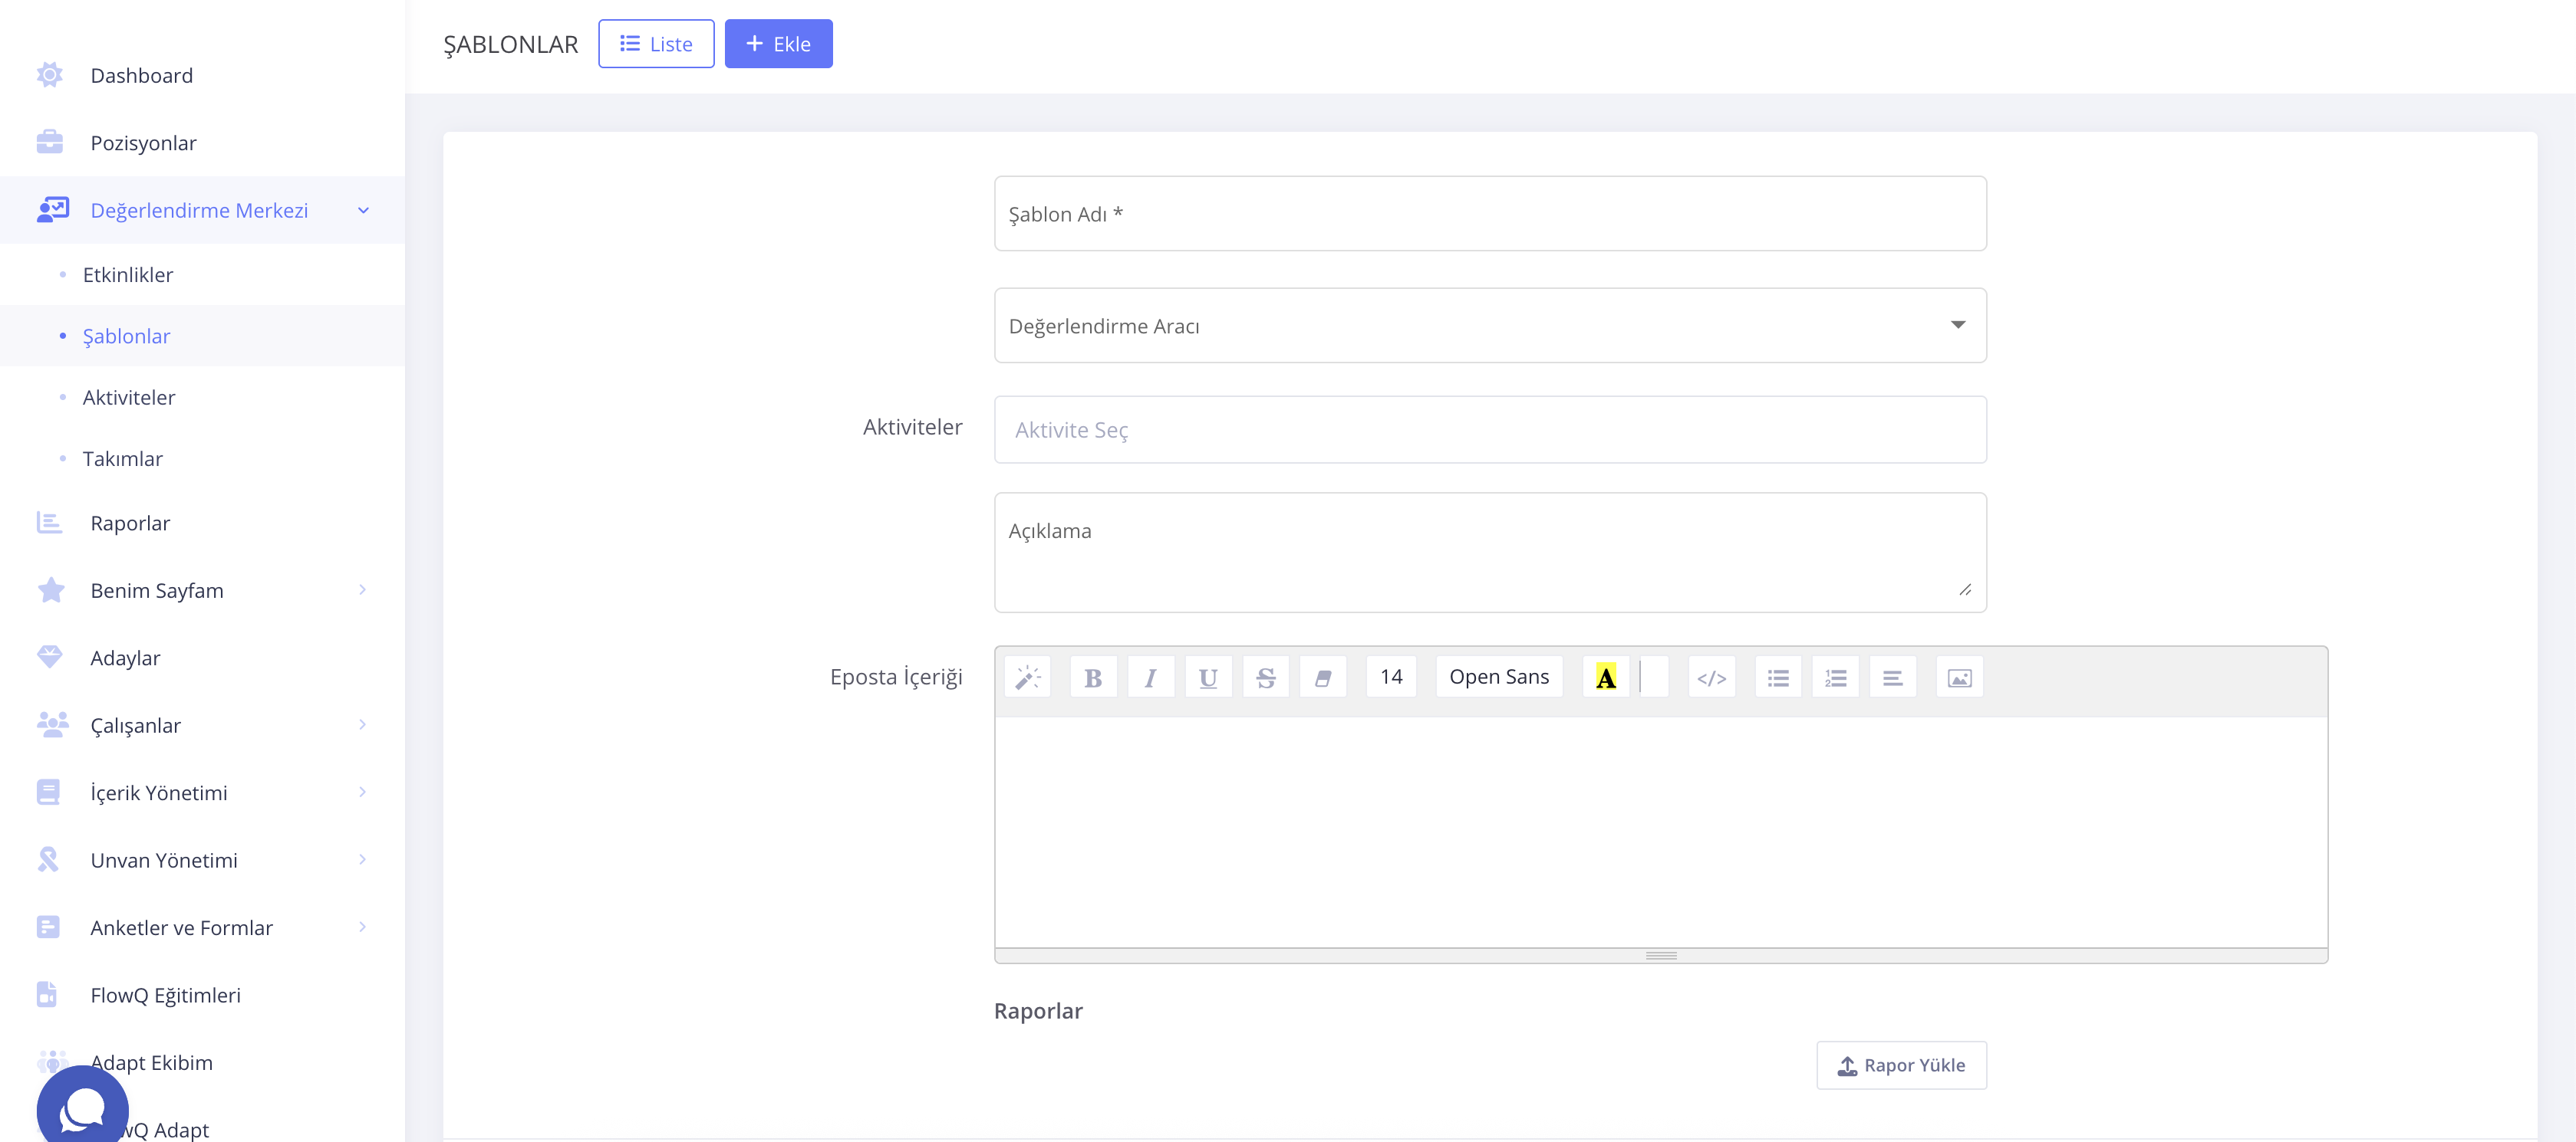Image resolution: width=2576 pixels, height=1142 pixels.
Task: Switch to code view in editor
Action: pyautogui.click(x=1711, y=678)
